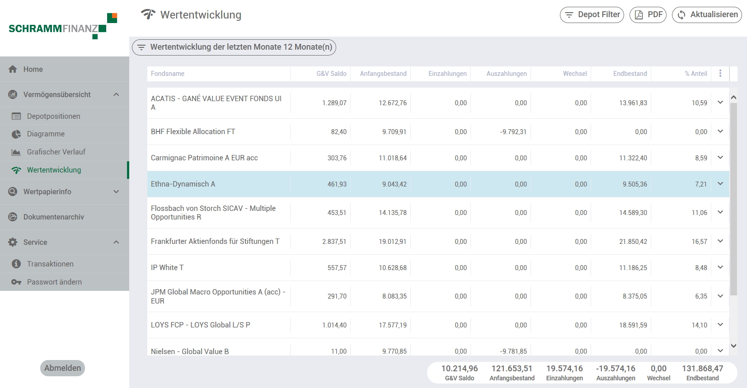Expand the Frankfurter Aktienfonds row details

click(x=720, y=241)
